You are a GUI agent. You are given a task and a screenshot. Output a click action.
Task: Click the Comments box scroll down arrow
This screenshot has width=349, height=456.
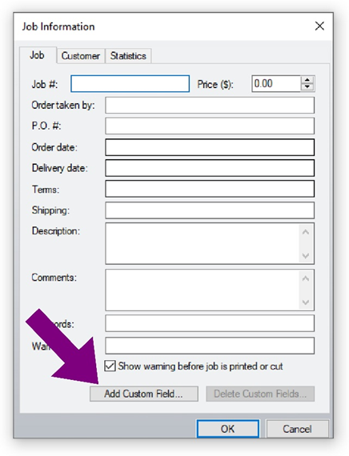(306, 302)
